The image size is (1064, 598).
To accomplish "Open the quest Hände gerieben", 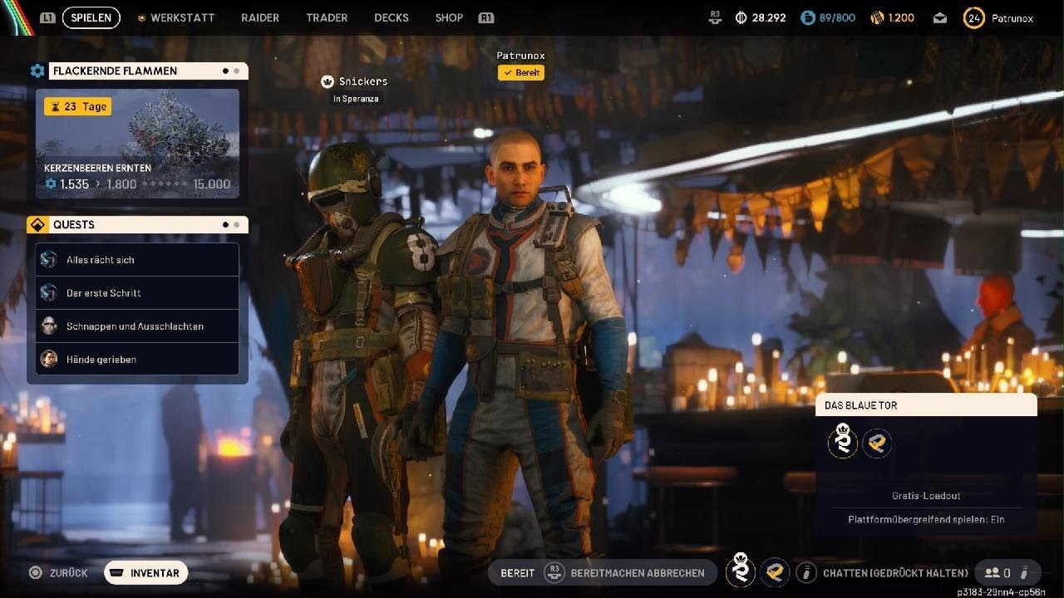I will (137, 360).
